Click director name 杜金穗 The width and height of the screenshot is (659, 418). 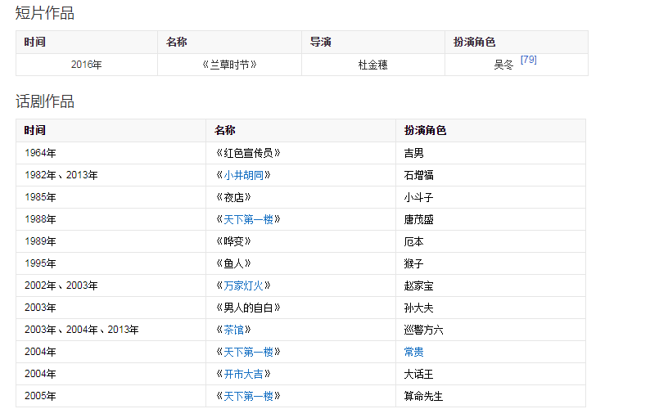pyautogui.click(x=372, y=65)
